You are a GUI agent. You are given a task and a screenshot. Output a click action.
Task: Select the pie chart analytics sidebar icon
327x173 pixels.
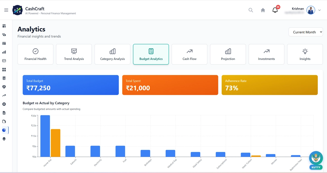coord(4,130)
